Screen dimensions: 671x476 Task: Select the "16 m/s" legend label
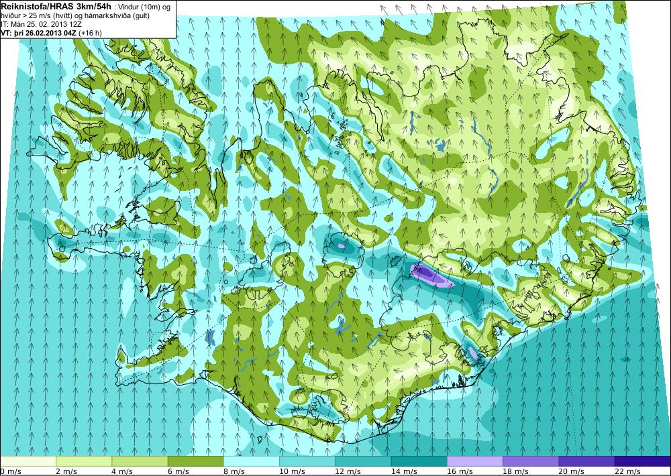pos(460,471)
